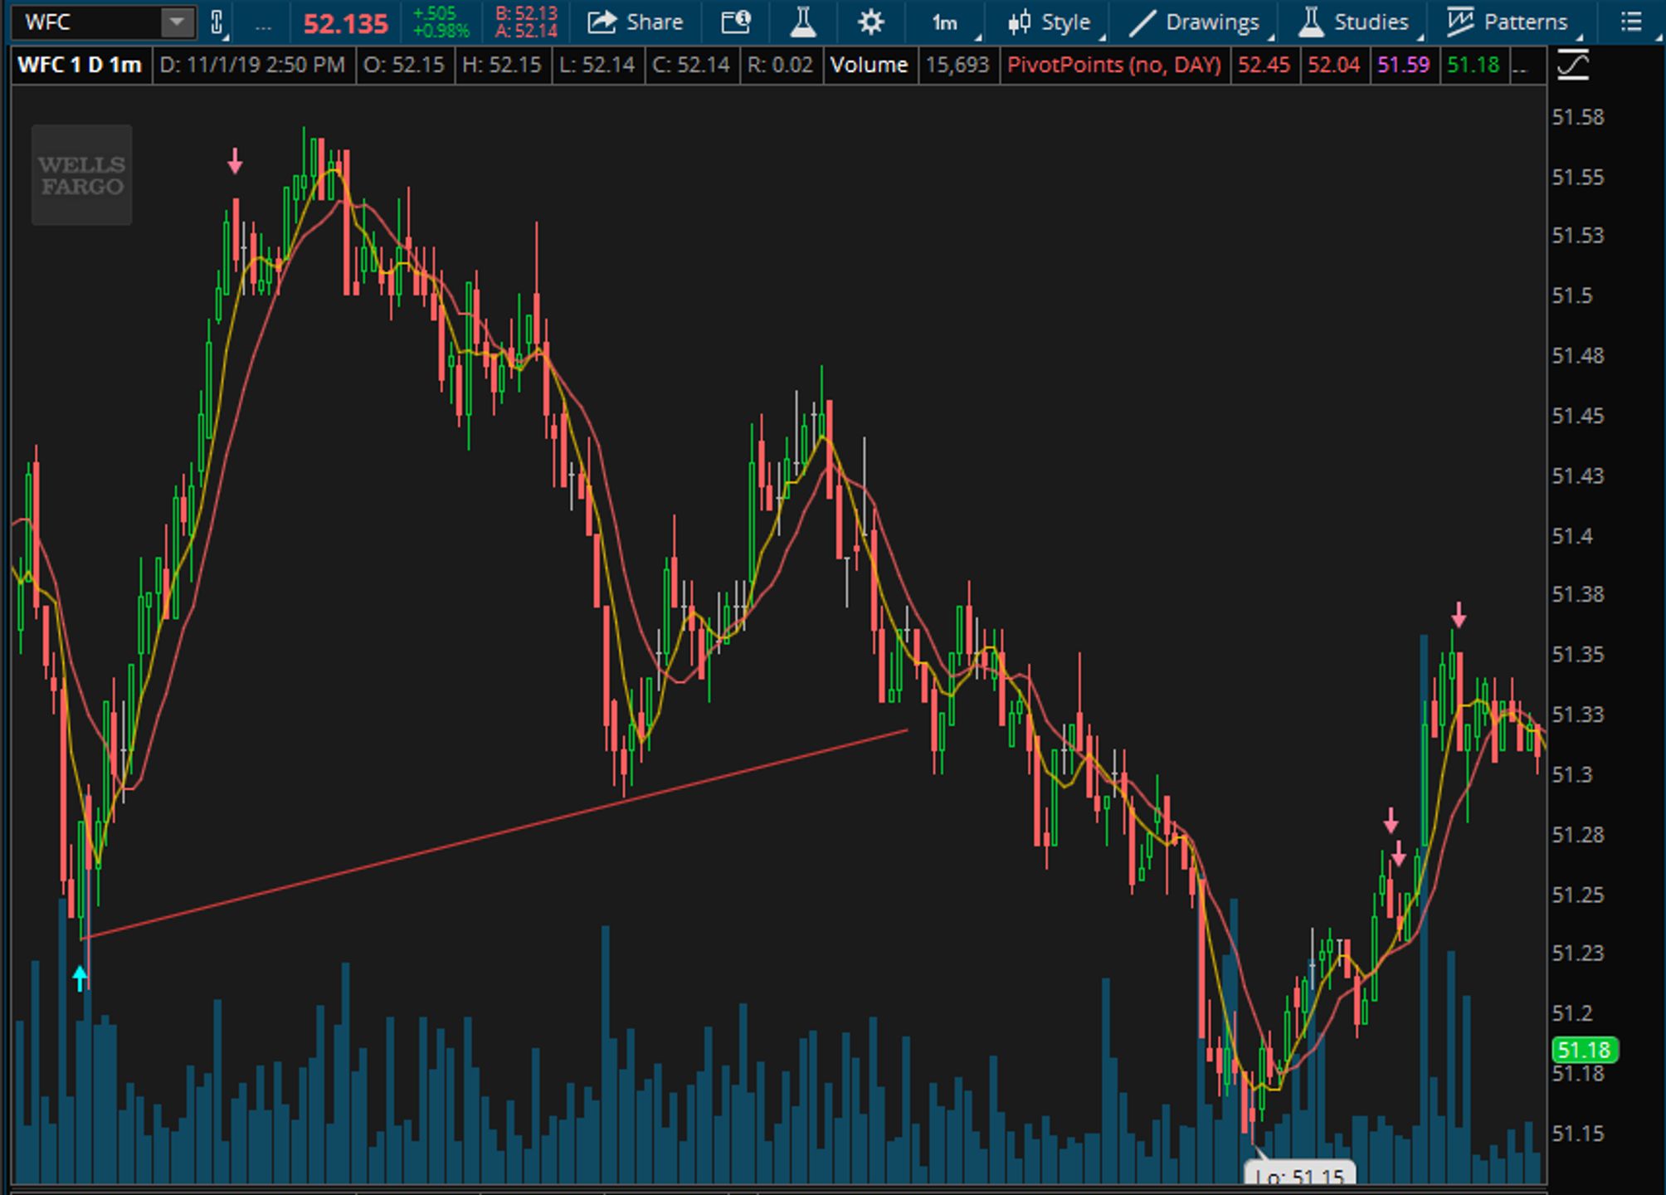Open the symbol selector dropdown arrow

point(178,22)
